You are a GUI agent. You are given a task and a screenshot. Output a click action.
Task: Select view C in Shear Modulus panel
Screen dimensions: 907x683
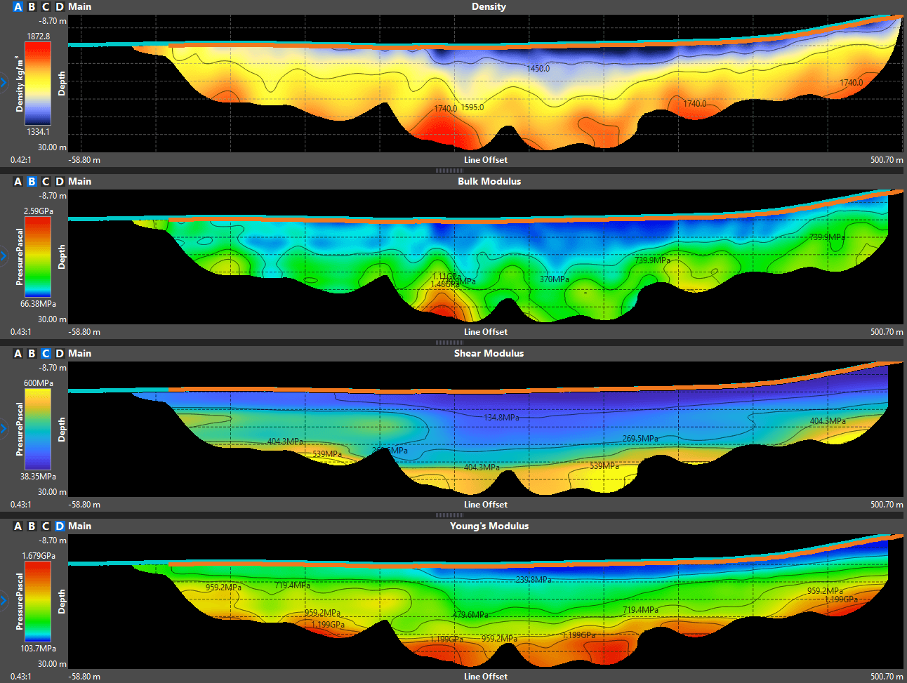click(46, 353)
